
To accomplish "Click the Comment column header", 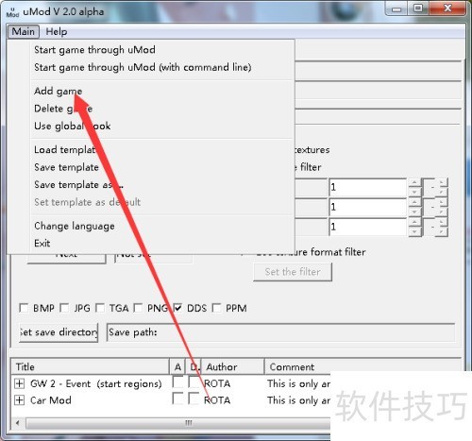I will (x=297, y=366).
